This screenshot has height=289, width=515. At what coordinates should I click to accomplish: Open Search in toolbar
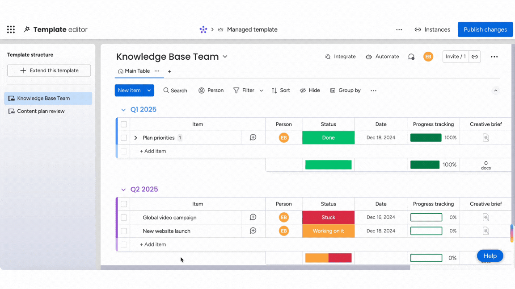tap(175, 91)
